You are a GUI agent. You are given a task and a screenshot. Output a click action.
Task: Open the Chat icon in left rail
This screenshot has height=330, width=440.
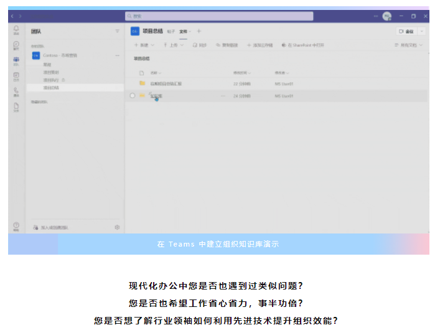tap(16, 45)
